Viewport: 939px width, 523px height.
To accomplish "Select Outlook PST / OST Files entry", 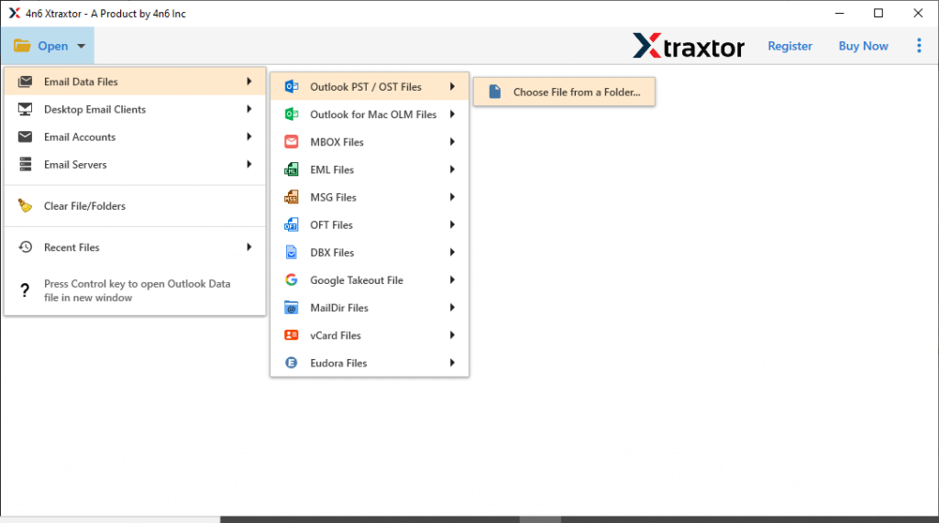I will click(370, 87).
